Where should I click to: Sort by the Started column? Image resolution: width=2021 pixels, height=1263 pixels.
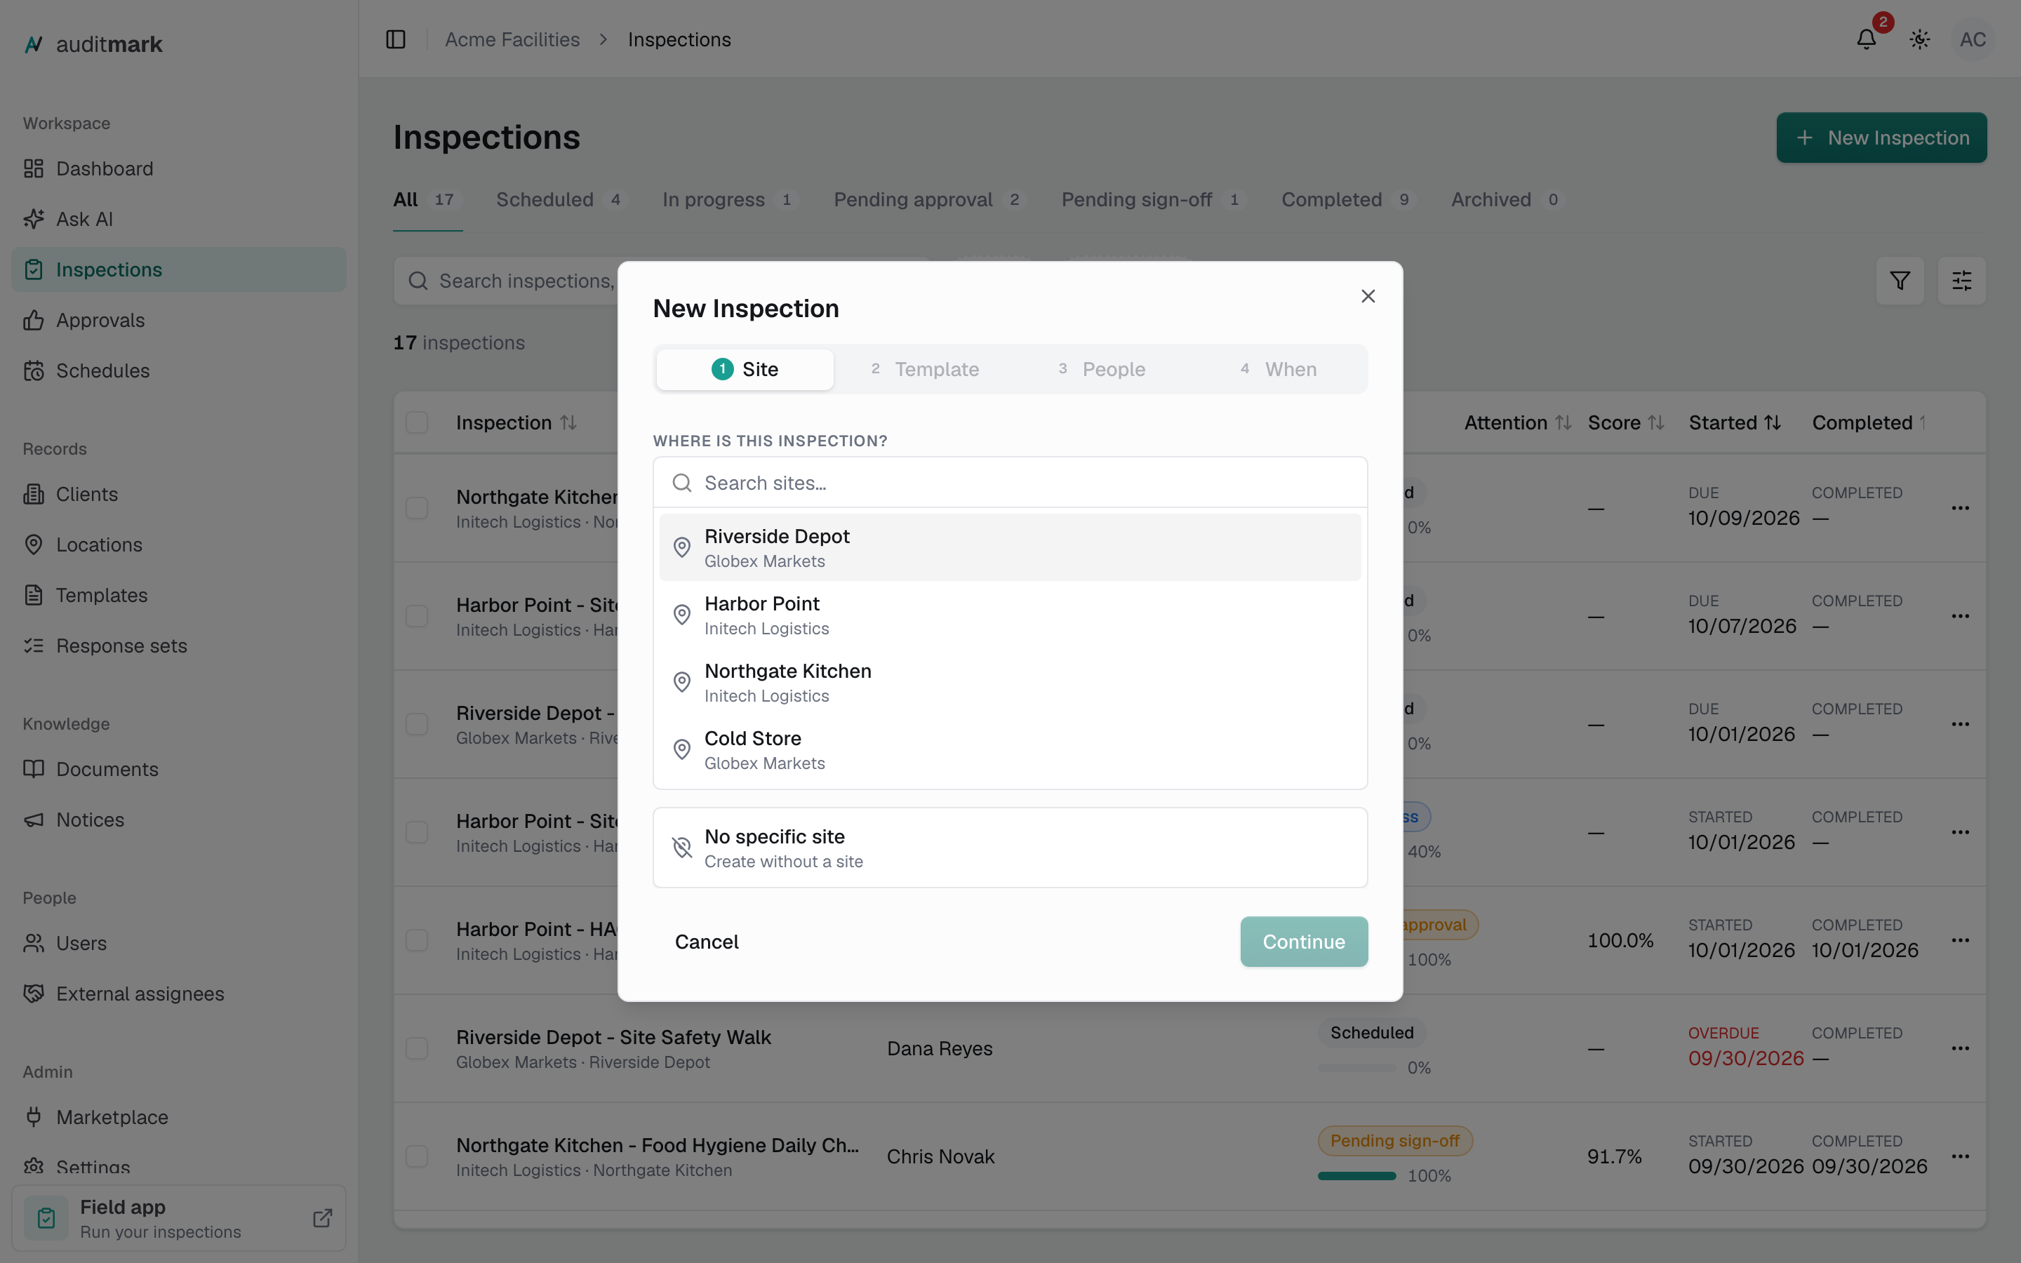[x=1735, y=422]
